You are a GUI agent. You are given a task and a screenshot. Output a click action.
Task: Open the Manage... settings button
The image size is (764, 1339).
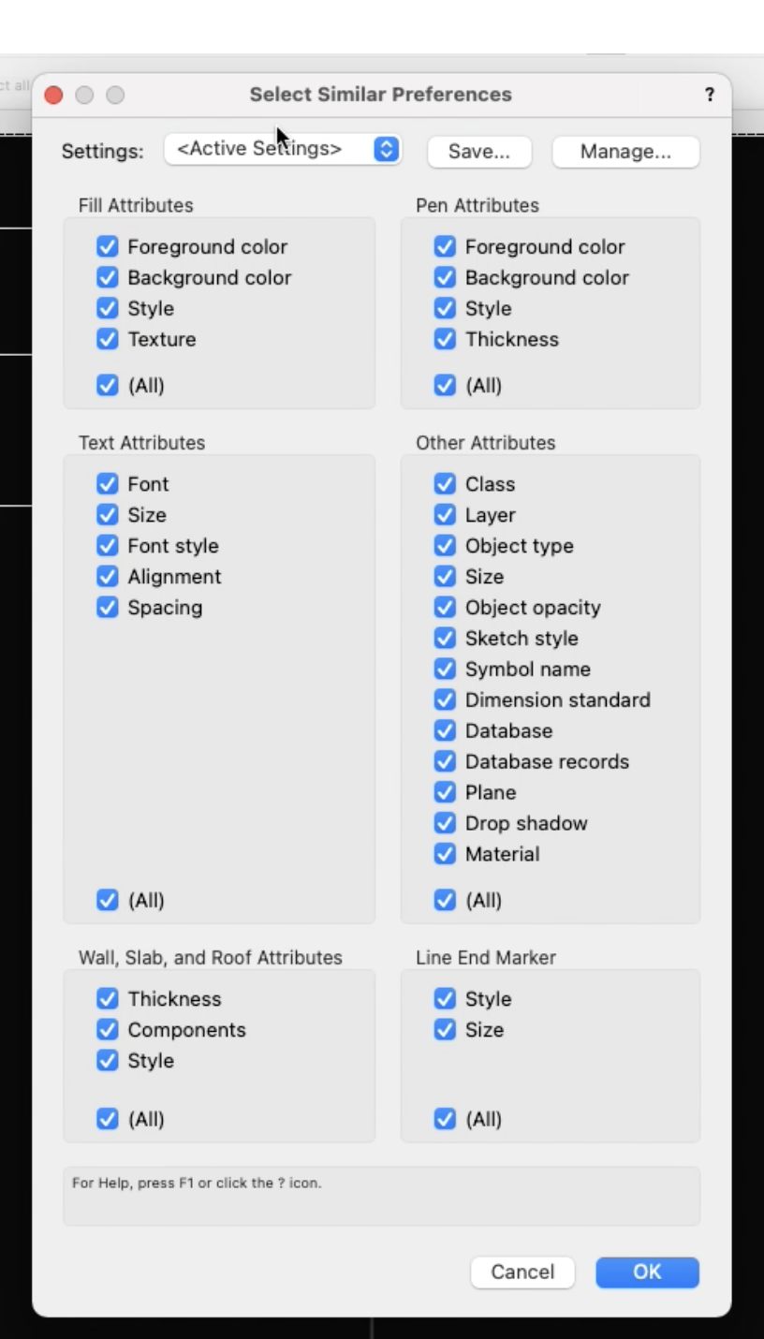[x=625, y=152]
